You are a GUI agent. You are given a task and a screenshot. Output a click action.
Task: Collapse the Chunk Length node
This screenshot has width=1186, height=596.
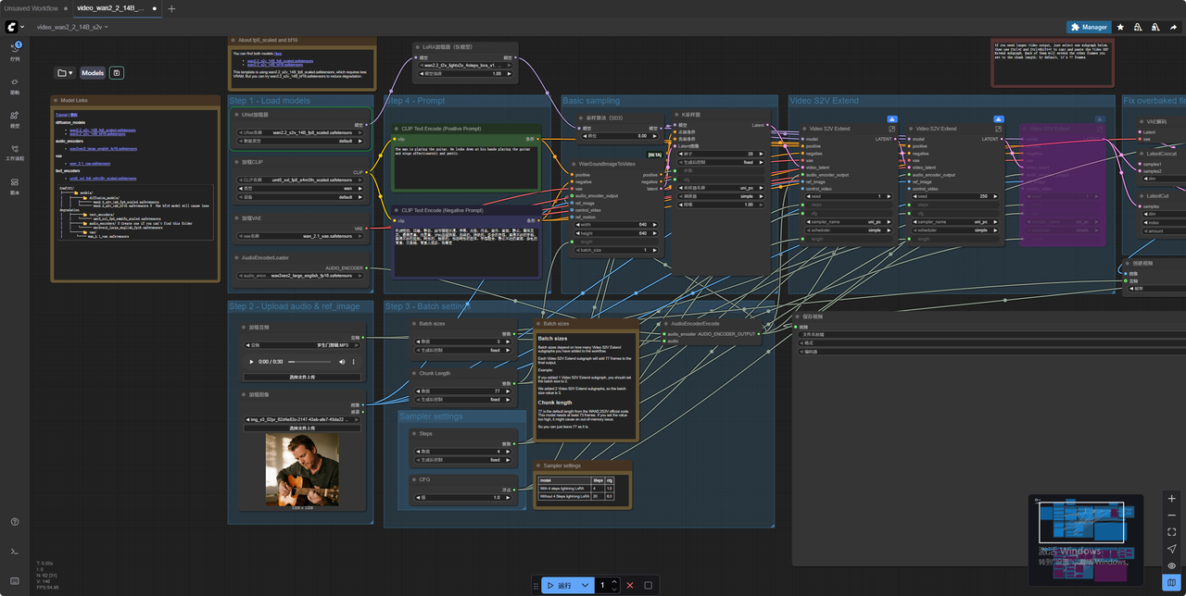click(415, 373)
